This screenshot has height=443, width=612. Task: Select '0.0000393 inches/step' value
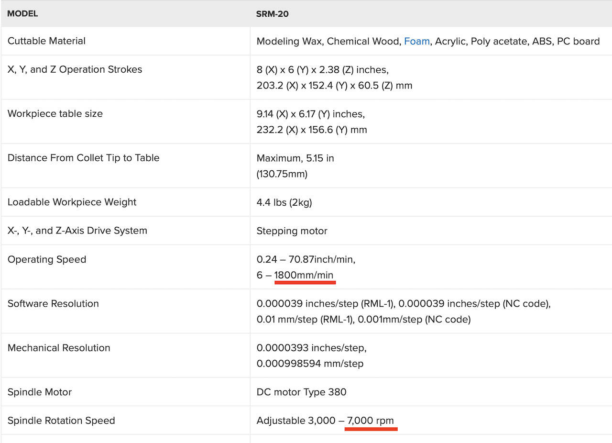tap(312, 348)
